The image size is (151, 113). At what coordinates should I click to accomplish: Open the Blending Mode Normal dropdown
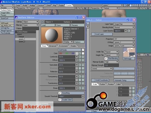point(124,27)
